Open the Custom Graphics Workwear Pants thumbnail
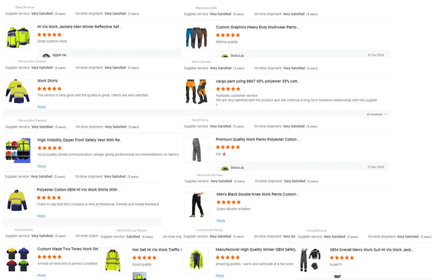The width and height of the screenshot is (436, 280). (x=196, y=38)
